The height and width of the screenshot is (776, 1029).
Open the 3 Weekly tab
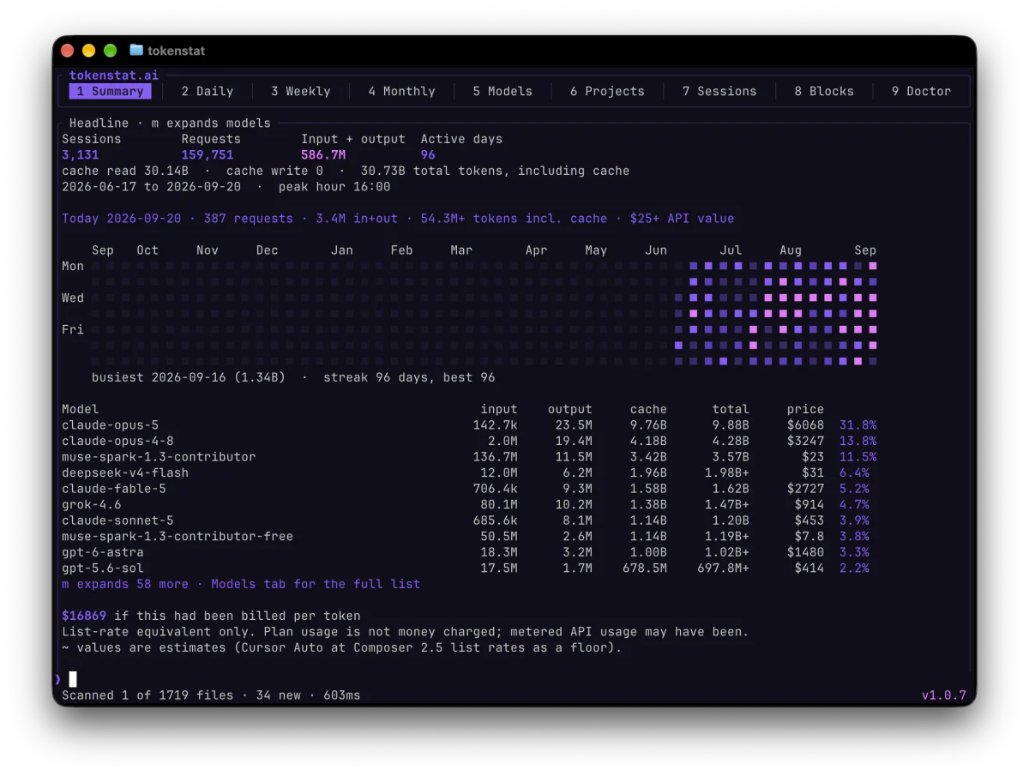(x=301, y=91)
